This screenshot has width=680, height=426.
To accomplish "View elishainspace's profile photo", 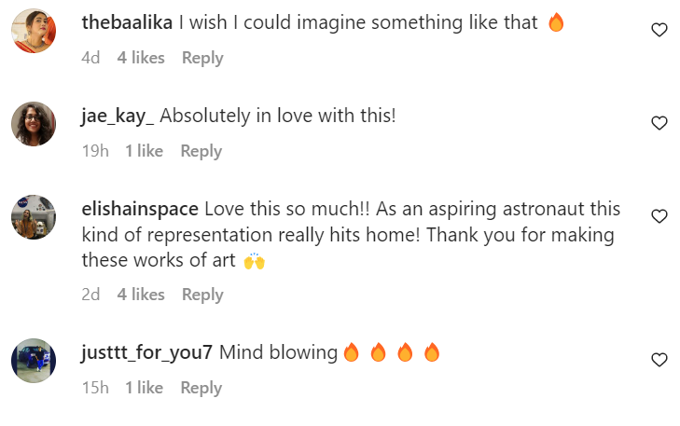I will (34, 217).
